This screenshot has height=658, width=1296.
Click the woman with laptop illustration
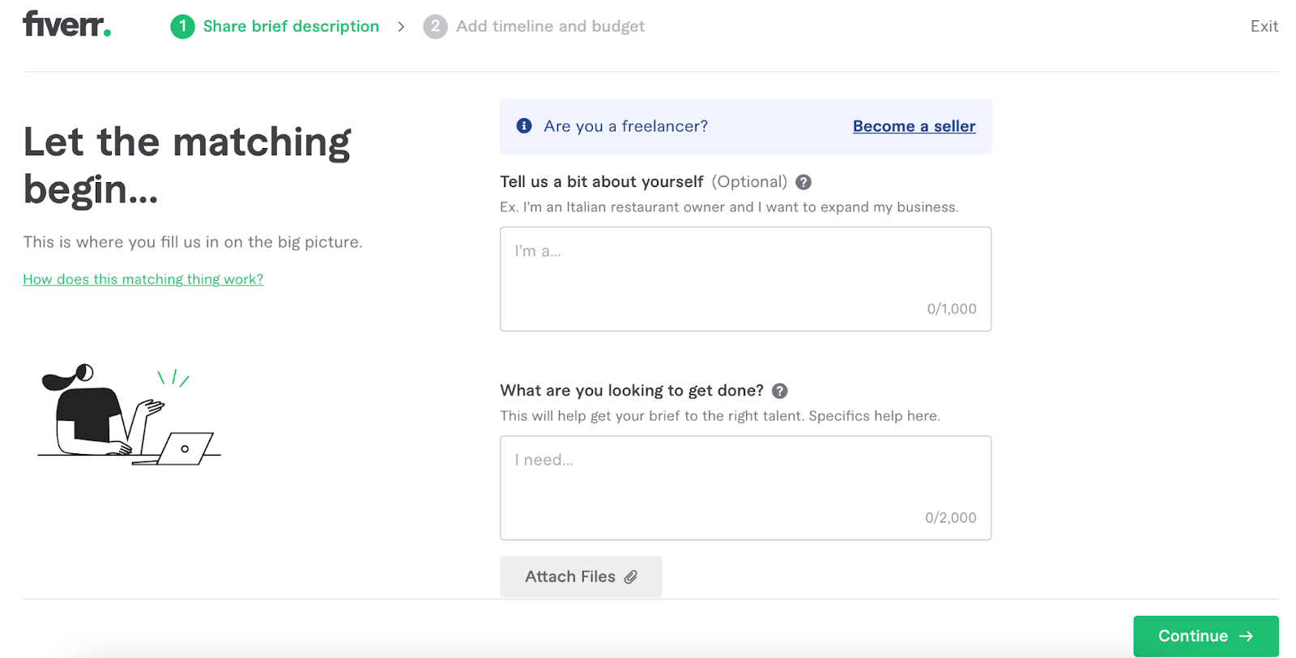click(129, 415)
